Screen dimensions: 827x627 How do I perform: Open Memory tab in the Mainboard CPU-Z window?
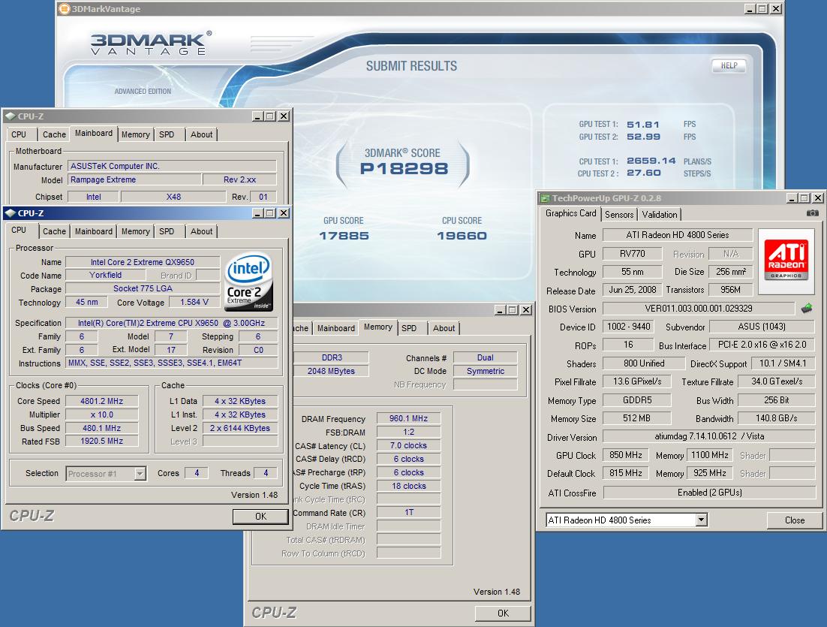[136, 134]
